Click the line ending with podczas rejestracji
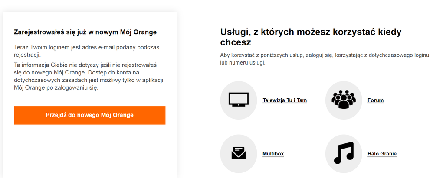Viewport: 433px width, 178px height. [x=87, y=46]
